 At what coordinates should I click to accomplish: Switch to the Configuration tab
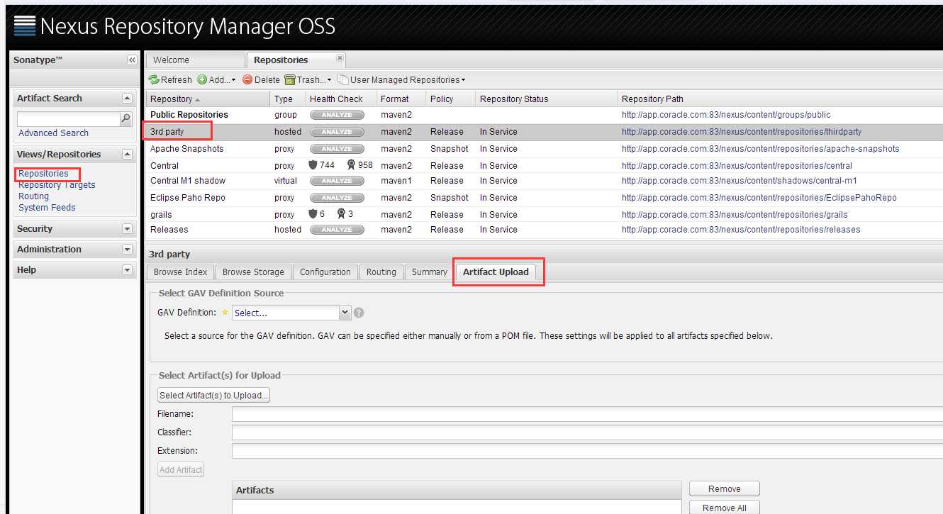(x=325, y=272)
